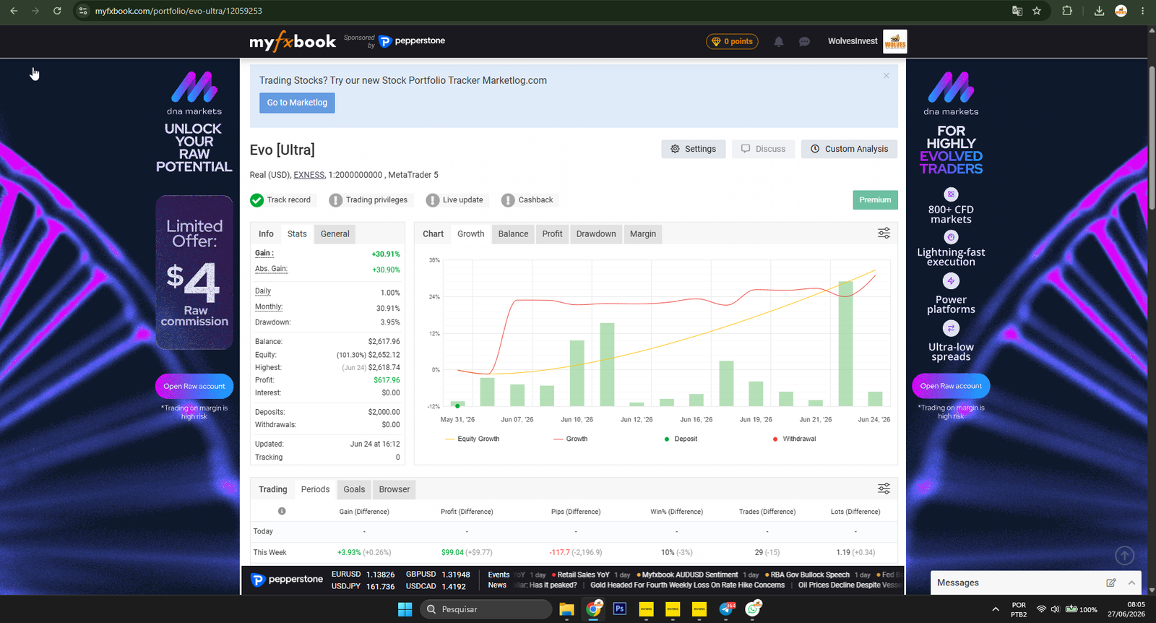Open the Margin chart tab
The height and width of the screenshot is (623, 1156).
[x=643, y=234]
